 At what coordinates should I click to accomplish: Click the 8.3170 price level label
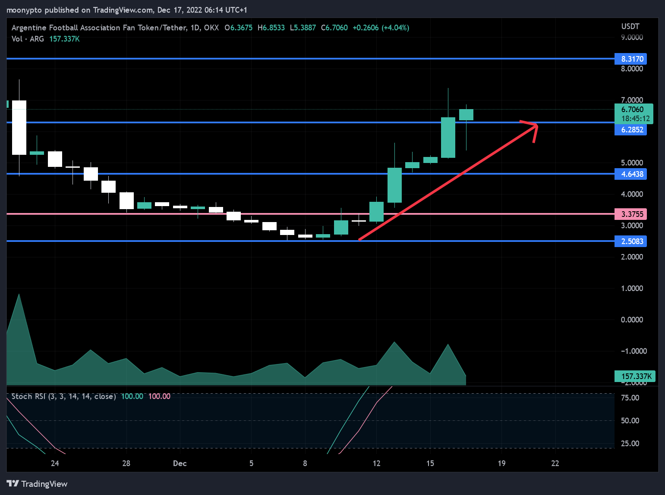tap(630, 59)
